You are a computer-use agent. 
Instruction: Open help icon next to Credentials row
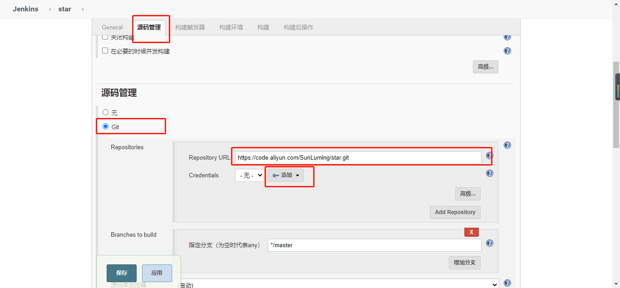(490, 173)
